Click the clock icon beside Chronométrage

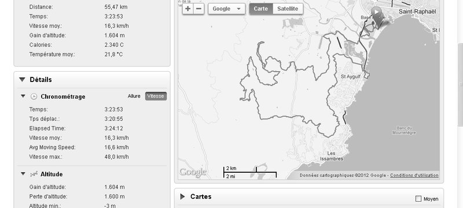coord(34,96)
